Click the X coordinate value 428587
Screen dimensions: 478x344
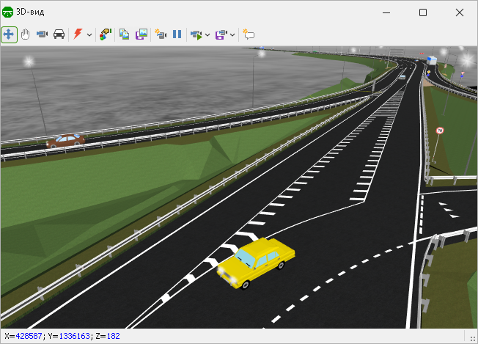[x=29, y=336]
